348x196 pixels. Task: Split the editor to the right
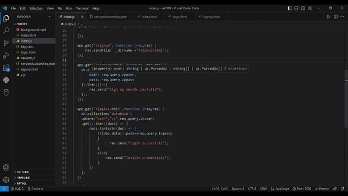click(x=335, y=17)
